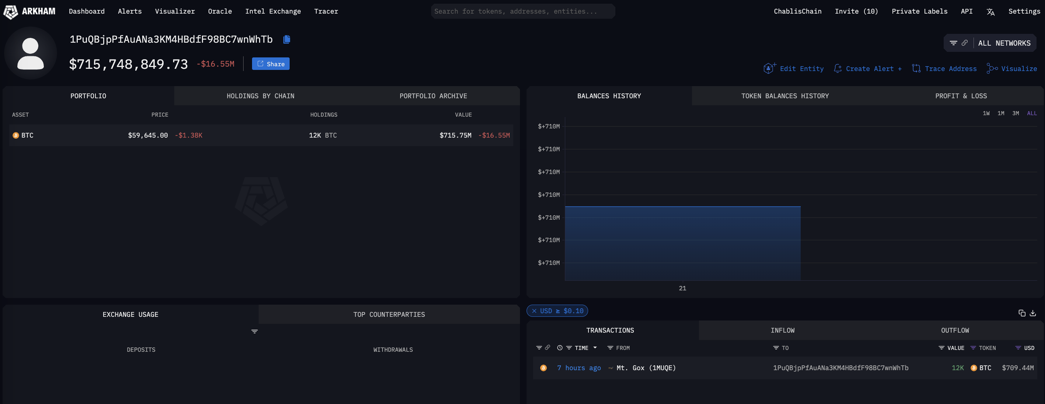
Task: Click the search tokens, addresses, entities field
Action: coord(523,11)
